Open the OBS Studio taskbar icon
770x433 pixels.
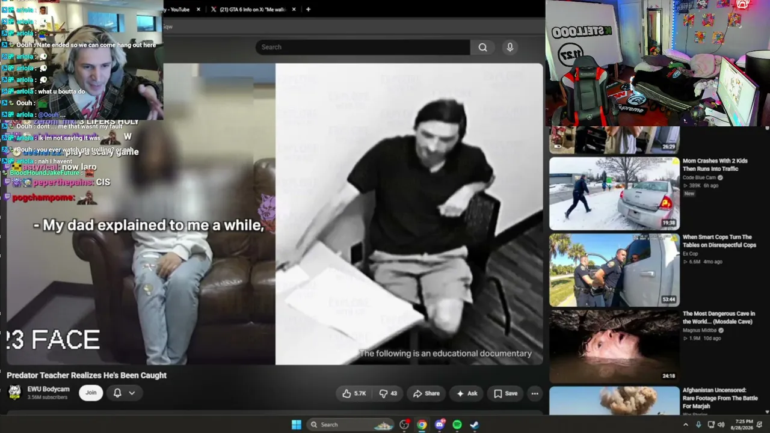pos(405,425)
